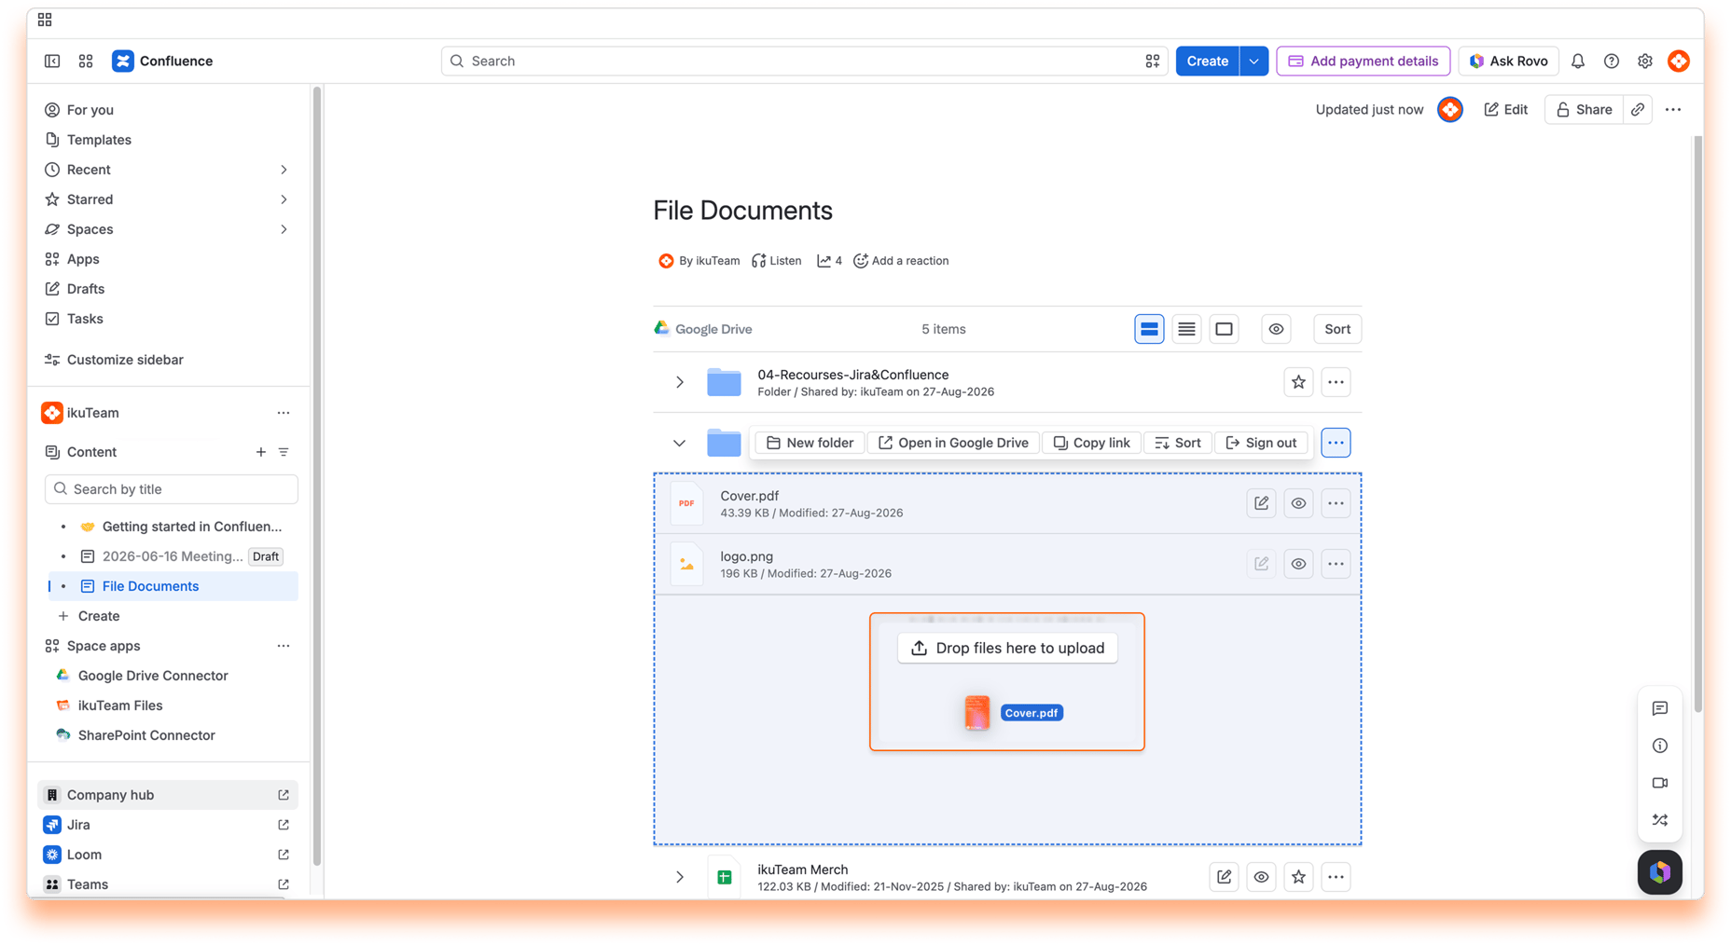Expand the ikuTeam Merch row
Image resolution: width=1731 pixels, height=945 pixels.
680,877
